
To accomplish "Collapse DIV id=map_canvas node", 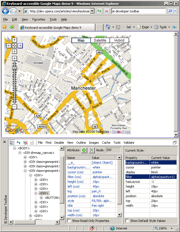I will (x=20, y=153).
